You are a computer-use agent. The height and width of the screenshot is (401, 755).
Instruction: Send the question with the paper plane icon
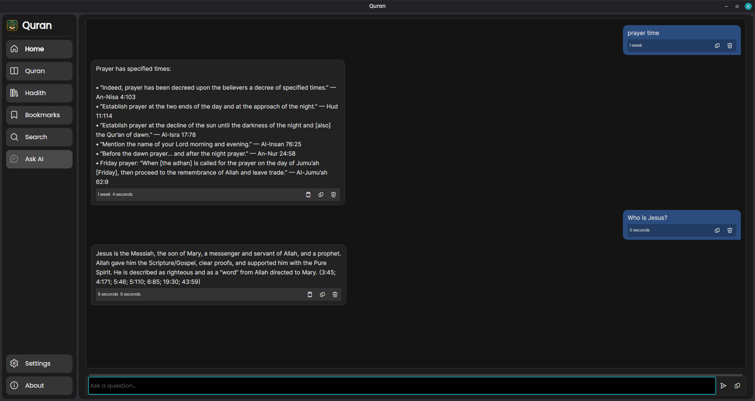point(724,386)
